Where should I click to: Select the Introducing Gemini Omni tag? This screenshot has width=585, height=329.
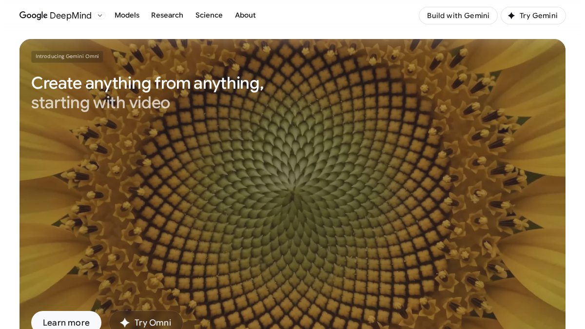67,57
